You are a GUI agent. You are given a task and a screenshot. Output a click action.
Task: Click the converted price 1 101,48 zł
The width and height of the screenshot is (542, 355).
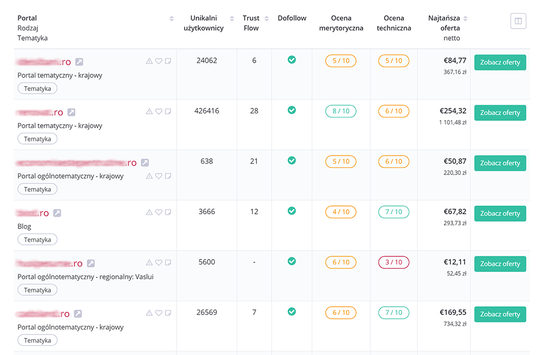[453, 122]
